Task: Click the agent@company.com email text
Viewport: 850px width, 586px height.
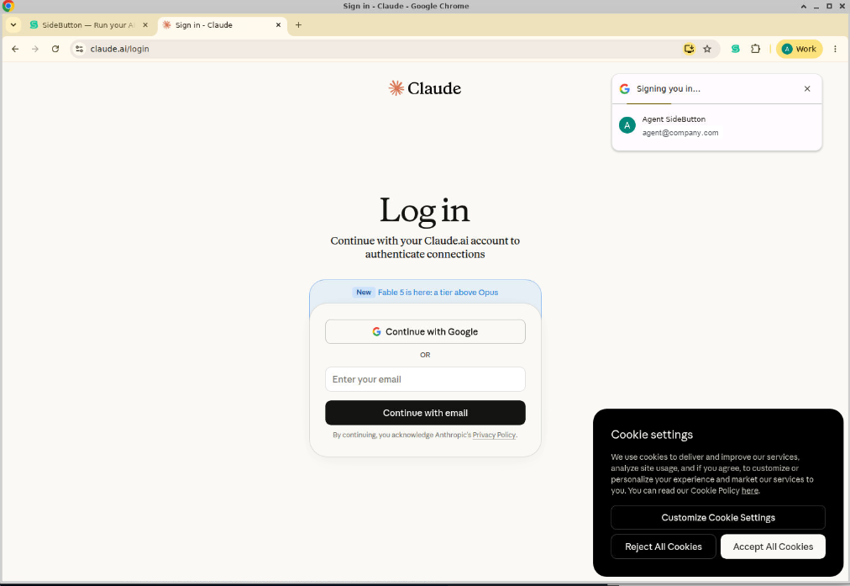Action: (x=679, y=133)
